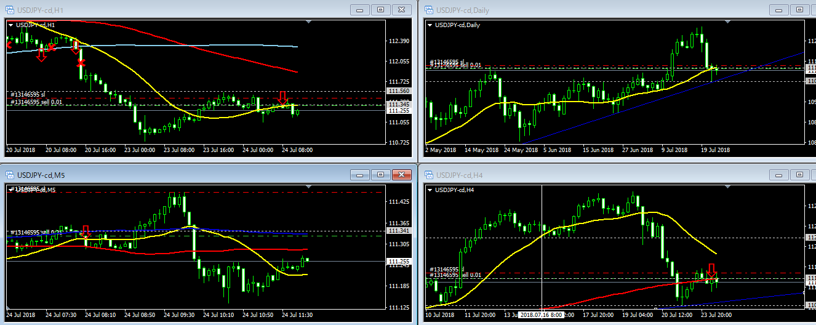The height and width of the screenshot is (325, 816).
Task: Click the USDJPY-cd,H1 window title text
Action: coord(39,10)
